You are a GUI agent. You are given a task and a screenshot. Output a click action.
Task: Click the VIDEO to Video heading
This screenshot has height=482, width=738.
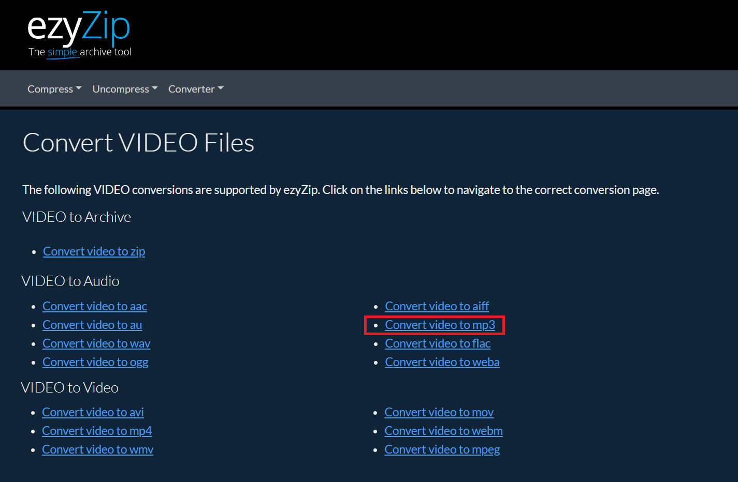[x=70, y=388]
